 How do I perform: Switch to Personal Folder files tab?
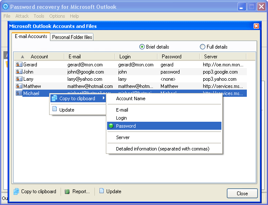[x=72, y=37]
